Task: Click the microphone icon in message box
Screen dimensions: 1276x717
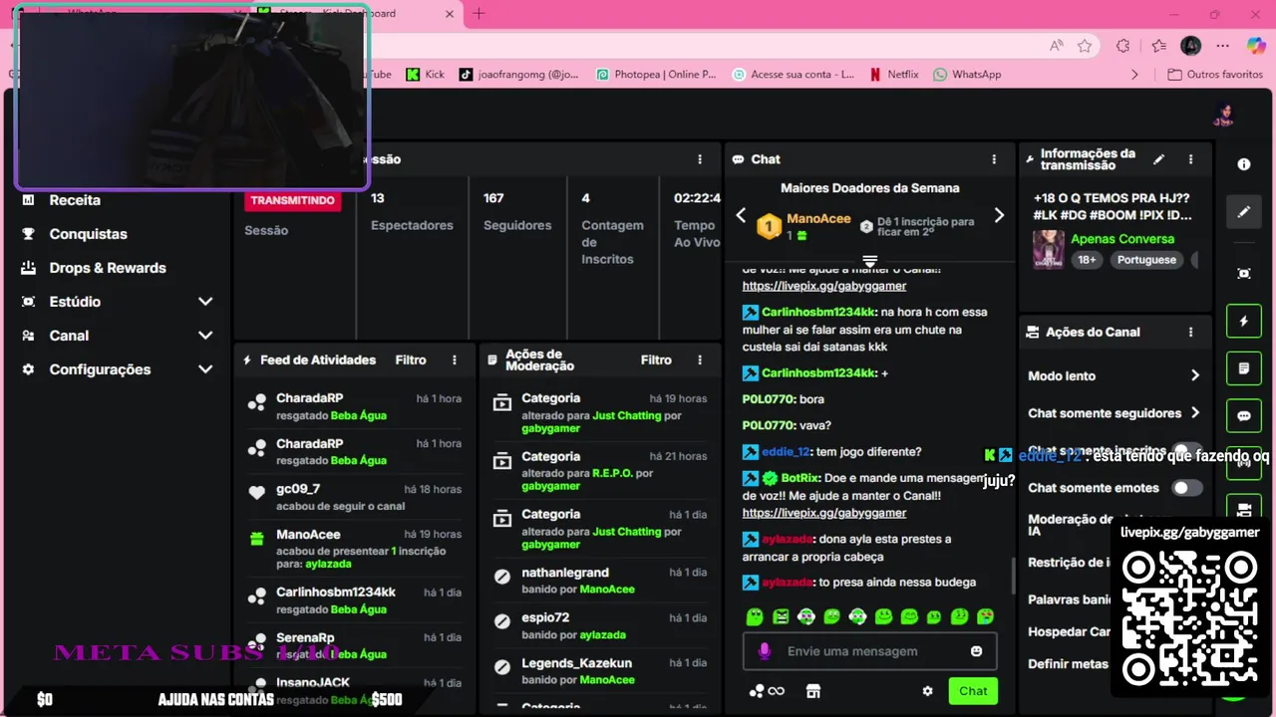Action: (765, 651)
